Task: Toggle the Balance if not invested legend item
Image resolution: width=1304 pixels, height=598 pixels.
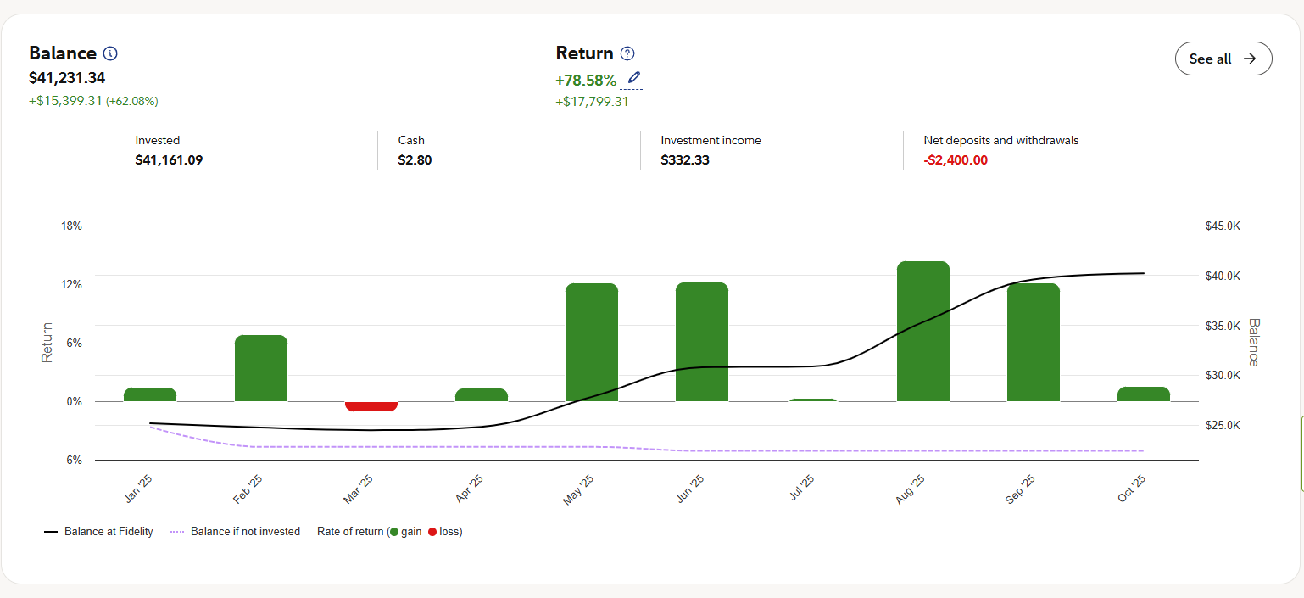Action: 235,532
